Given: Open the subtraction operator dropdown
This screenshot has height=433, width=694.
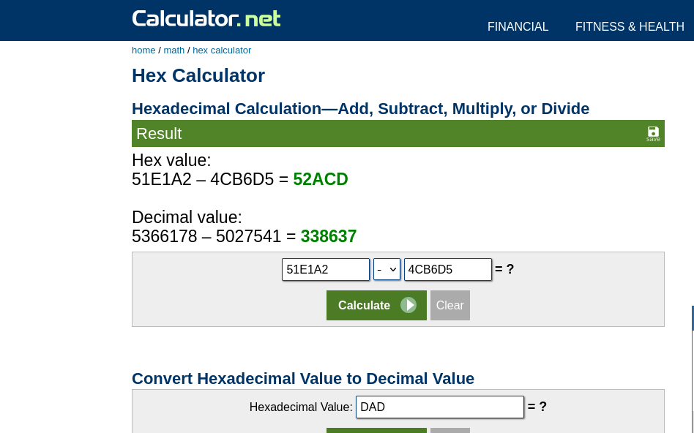Looking at the screenshot, I should 387,269.
